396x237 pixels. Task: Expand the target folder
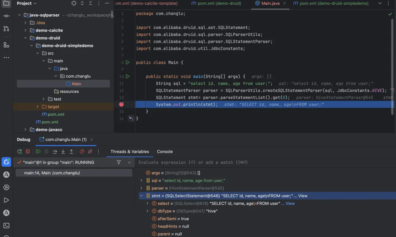[x=37, y=107]
